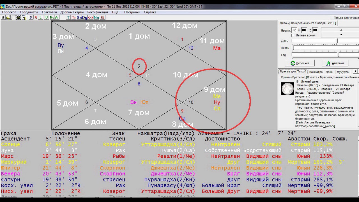
Task: Click the Сатурн row label
Action: (x=10, y=180)
